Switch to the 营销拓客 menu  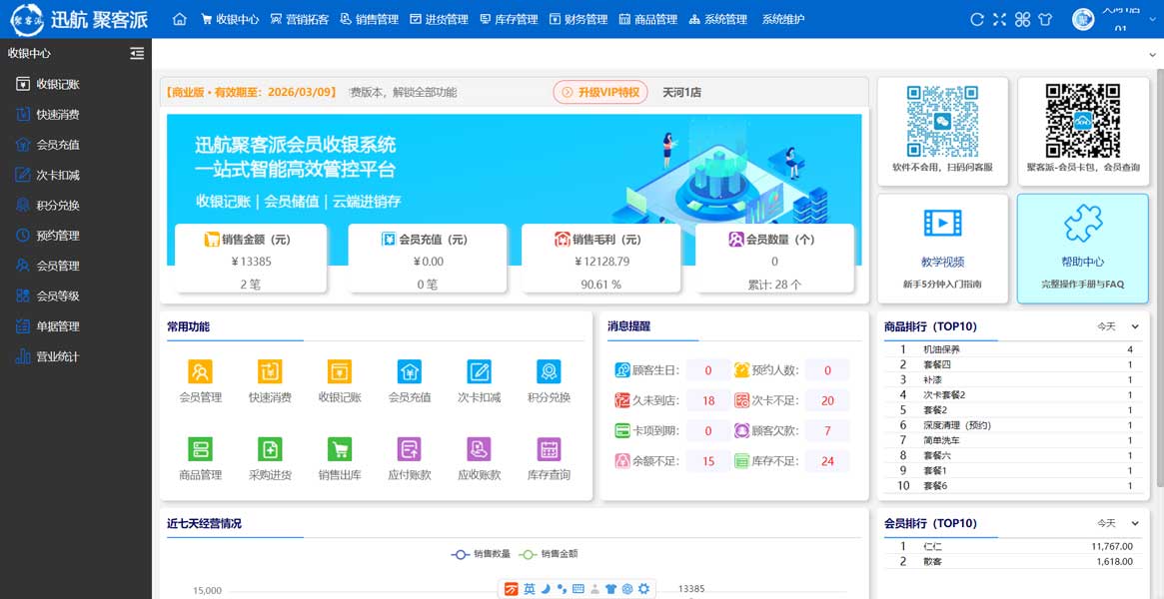[x=305, y=18]
